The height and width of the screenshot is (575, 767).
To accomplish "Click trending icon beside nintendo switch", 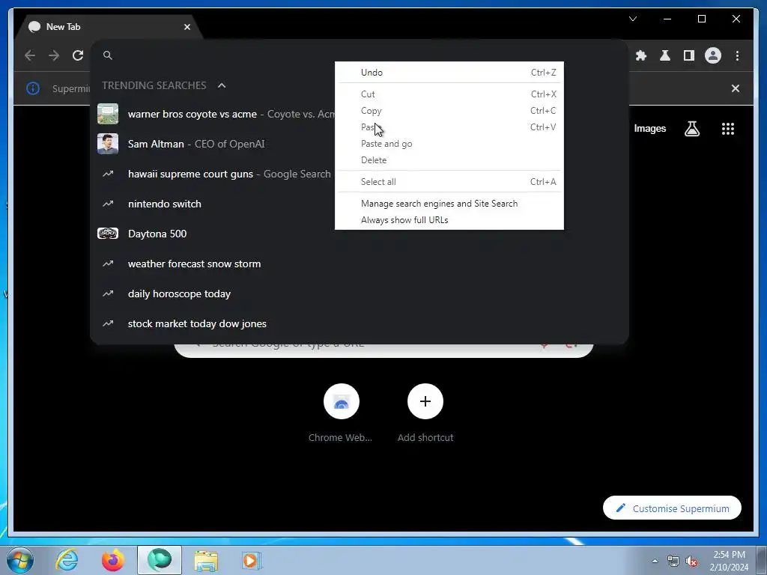I will [108, 204].
